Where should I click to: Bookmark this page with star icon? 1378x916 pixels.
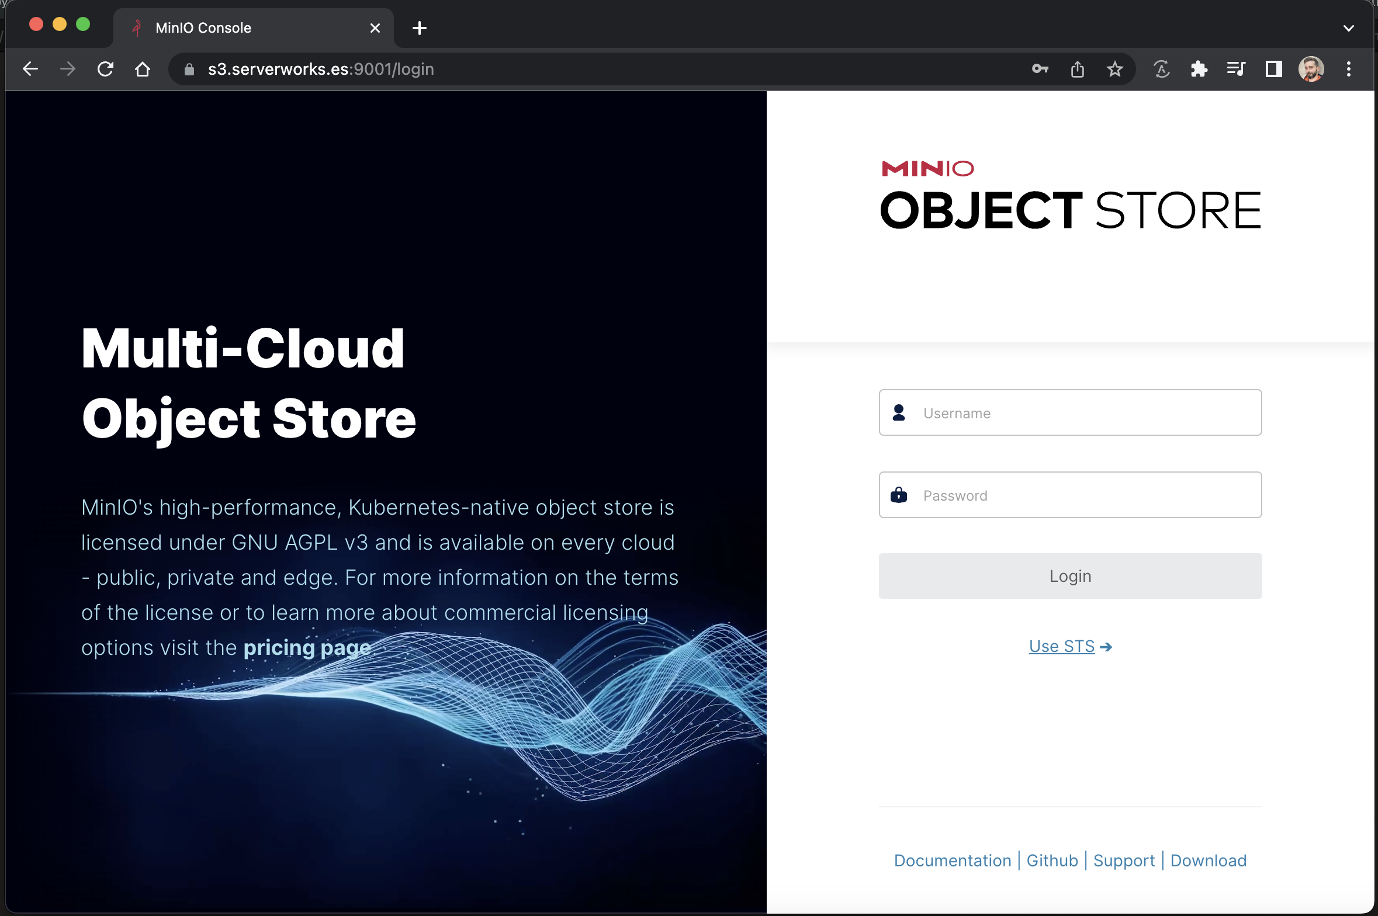(x=1114, y=69)
